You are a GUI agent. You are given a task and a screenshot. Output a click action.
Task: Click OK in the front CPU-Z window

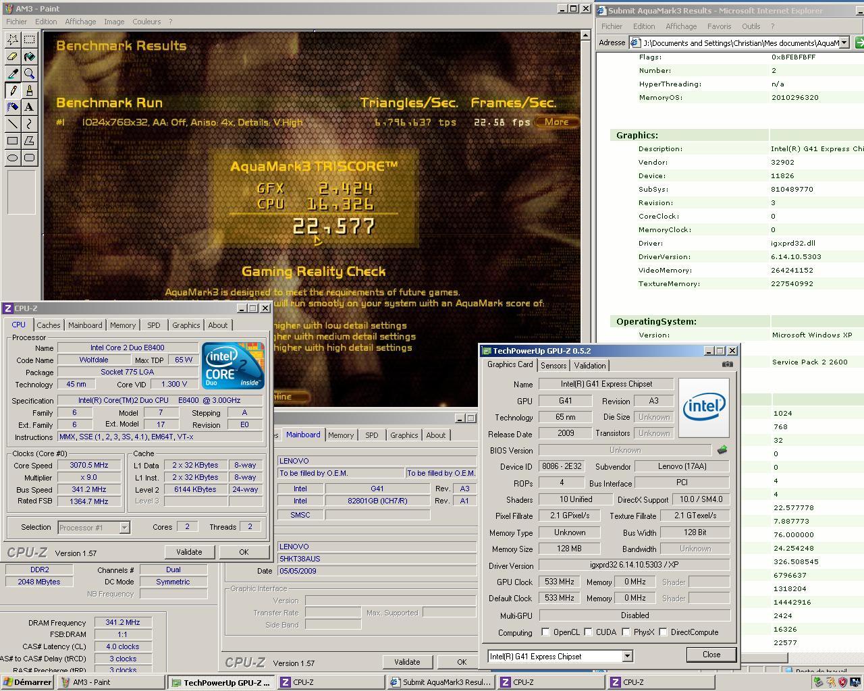(244, 552)
